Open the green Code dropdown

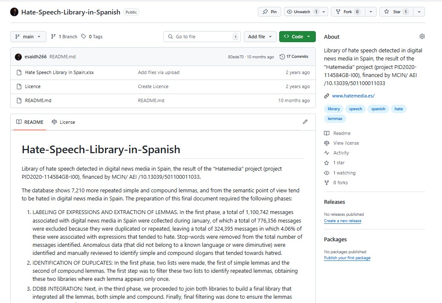click(298, 37)
